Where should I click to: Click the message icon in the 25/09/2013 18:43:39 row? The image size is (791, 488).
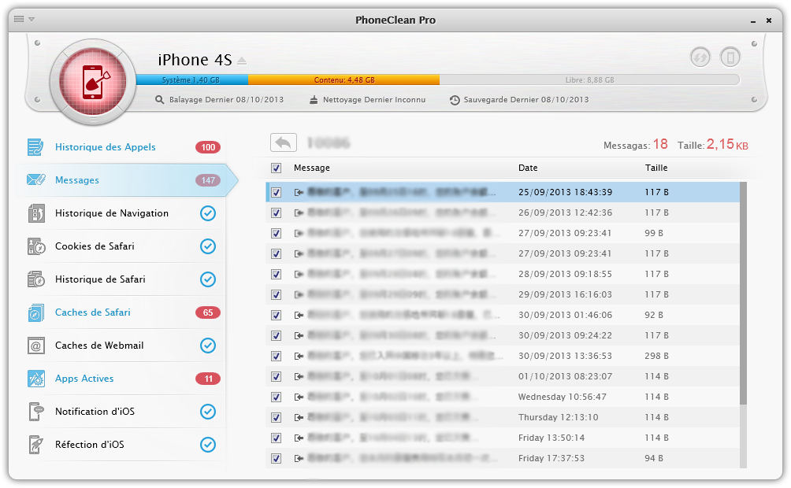299,192
